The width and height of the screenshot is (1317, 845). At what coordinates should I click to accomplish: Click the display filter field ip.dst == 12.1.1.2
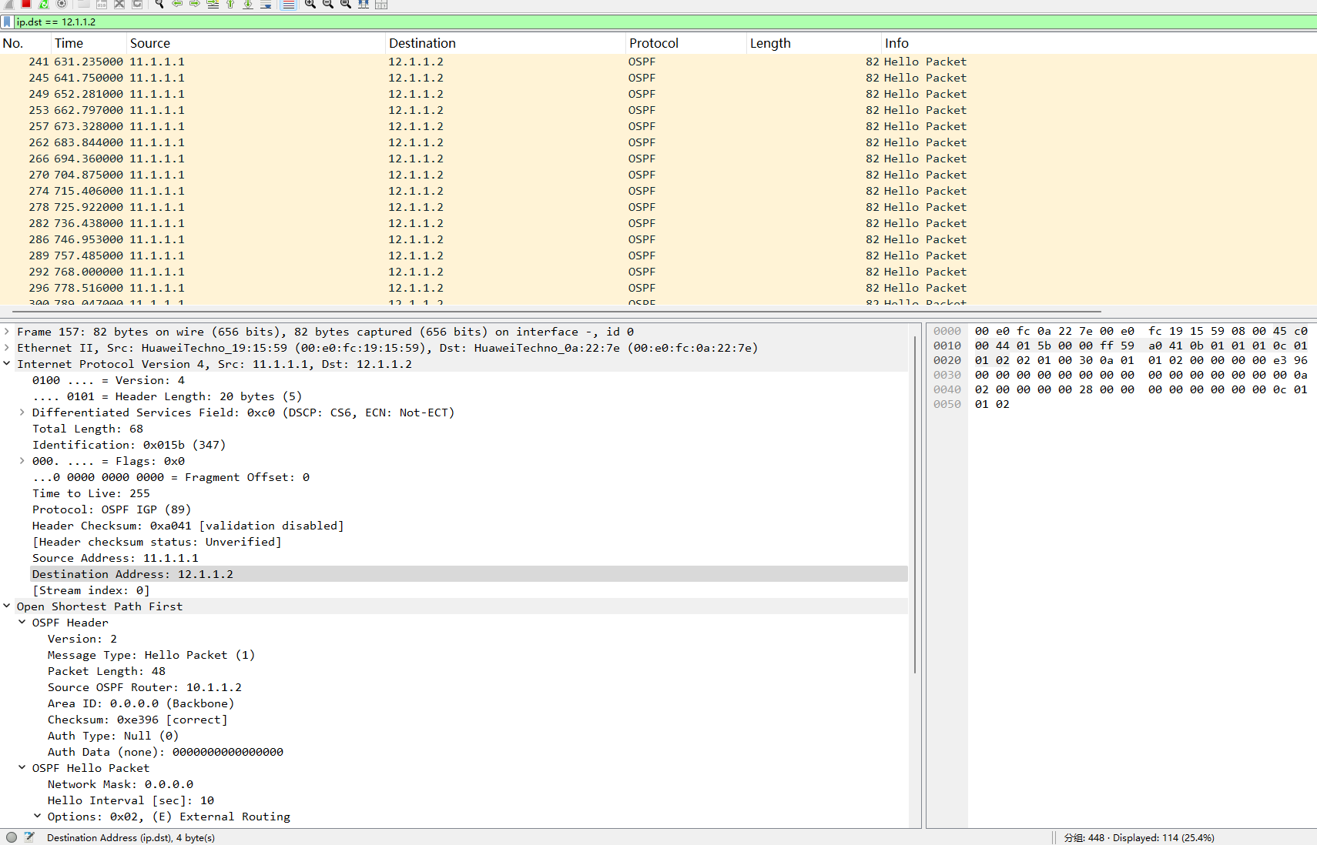coord(665,22)
